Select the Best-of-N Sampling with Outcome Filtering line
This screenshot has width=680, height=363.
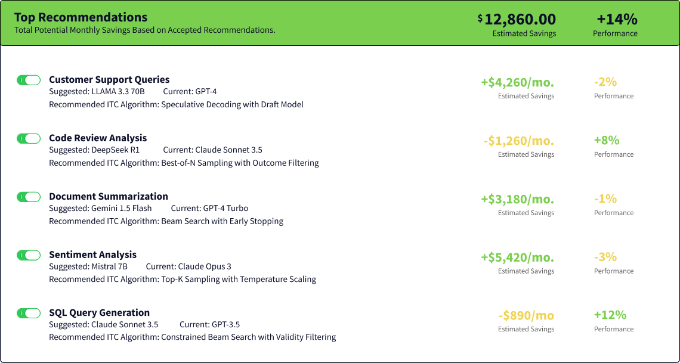pos(184,163)
